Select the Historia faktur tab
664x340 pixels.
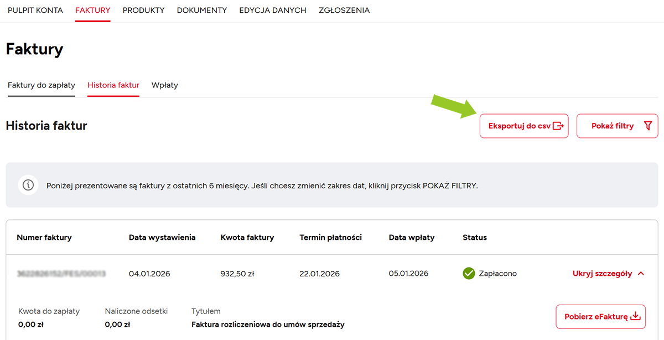click(113, 85)
